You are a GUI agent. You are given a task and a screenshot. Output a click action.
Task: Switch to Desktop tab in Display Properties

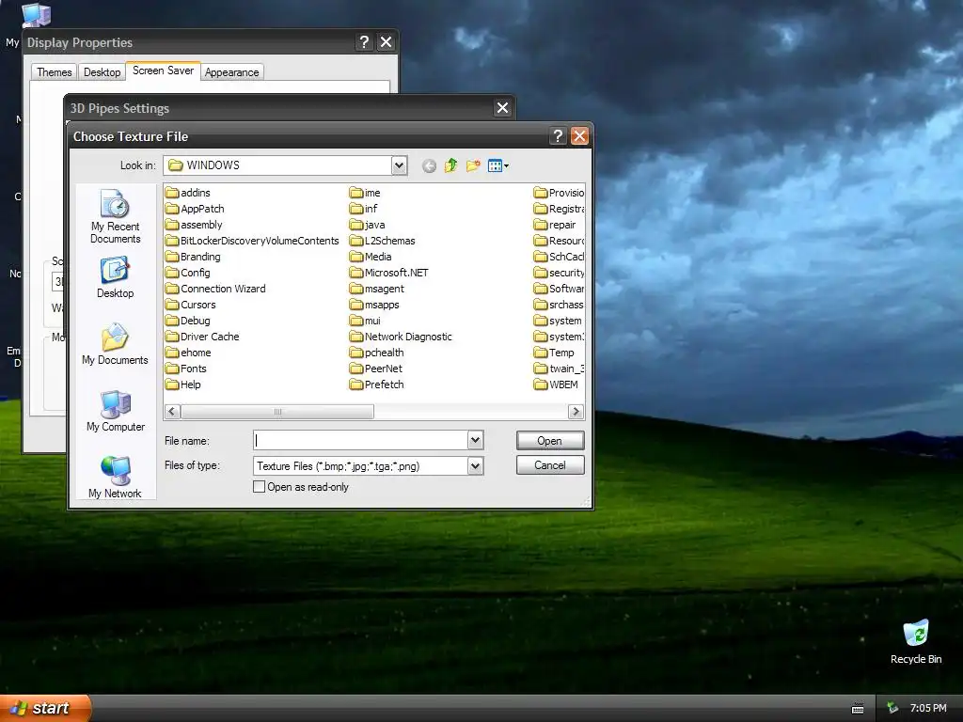coord(102,71)
